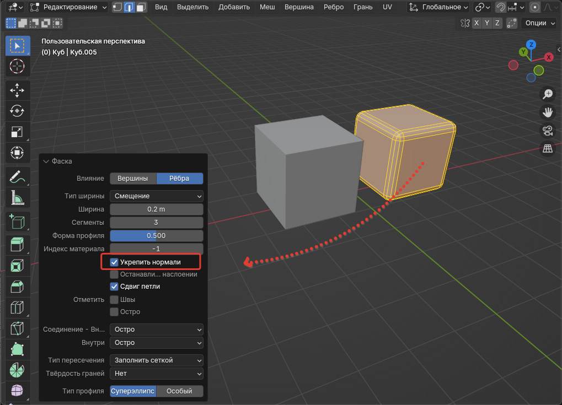Open Редактирование mode dropdown
Viewport: 562px width, 405px height.
coord(68,7)
